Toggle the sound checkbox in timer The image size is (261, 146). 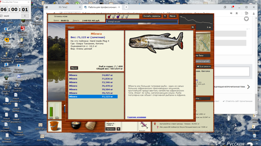2,16
